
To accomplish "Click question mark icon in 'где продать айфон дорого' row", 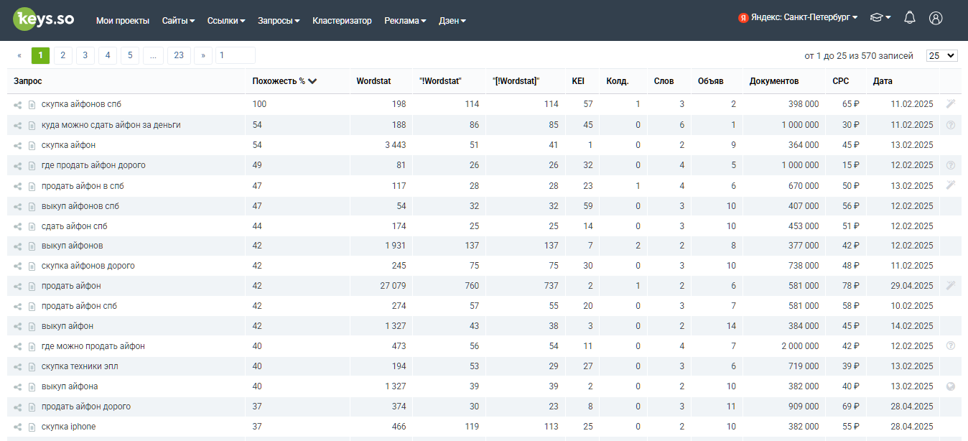I will point(951,165).
